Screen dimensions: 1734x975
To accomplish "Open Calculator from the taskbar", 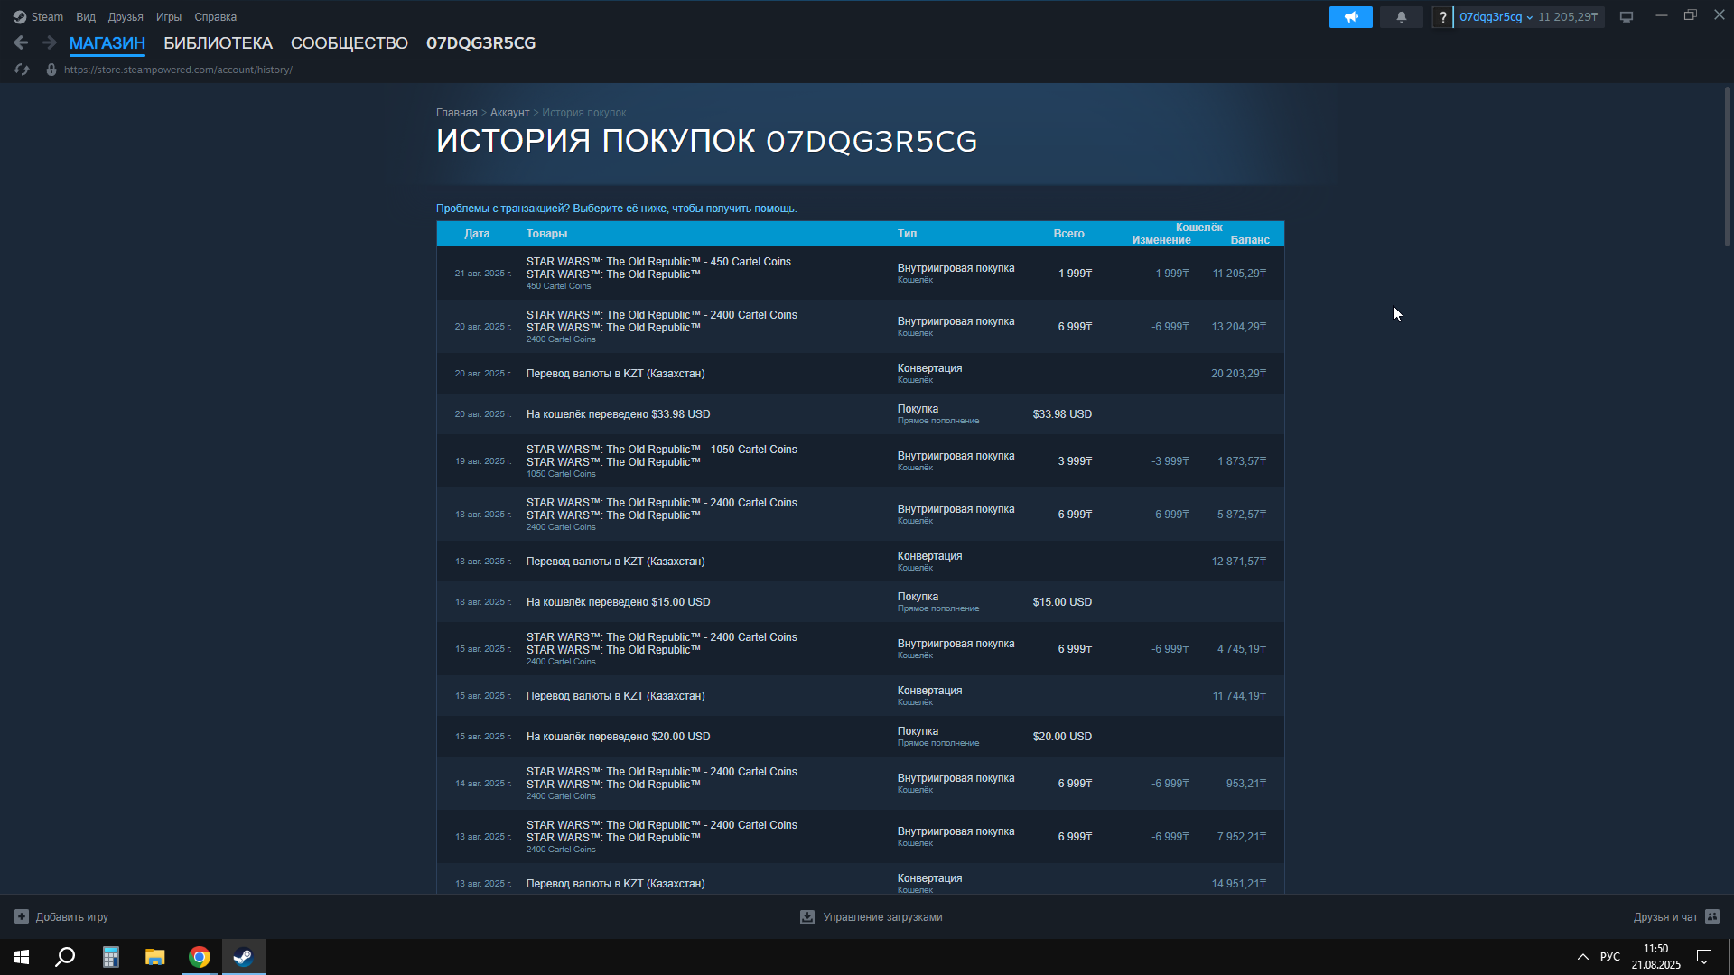I will tap(110, 957).
